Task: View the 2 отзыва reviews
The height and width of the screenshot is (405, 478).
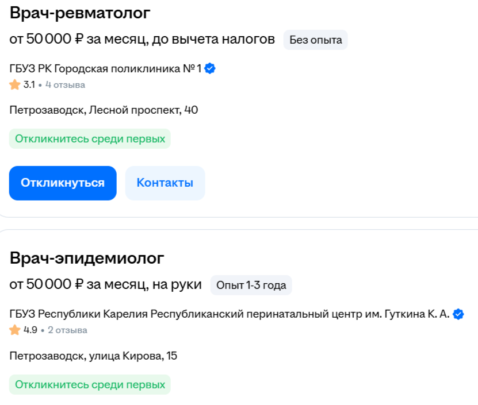Action: coord(67,330)
